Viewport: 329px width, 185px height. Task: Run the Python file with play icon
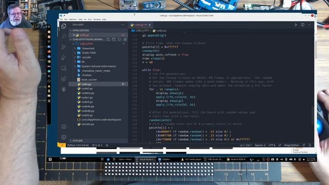pos(296,25)
